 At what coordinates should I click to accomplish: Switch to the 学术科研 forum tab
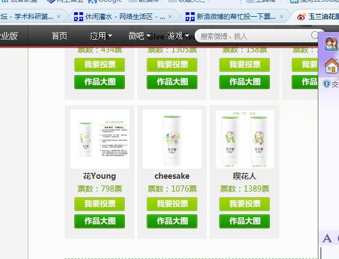pos(27,16)
